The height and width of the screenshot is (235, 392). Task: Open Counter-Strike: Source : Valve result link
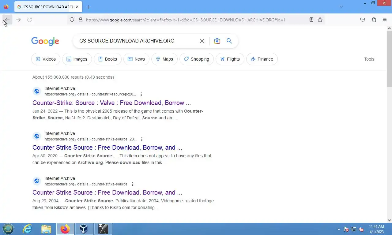tap(111, 103)
